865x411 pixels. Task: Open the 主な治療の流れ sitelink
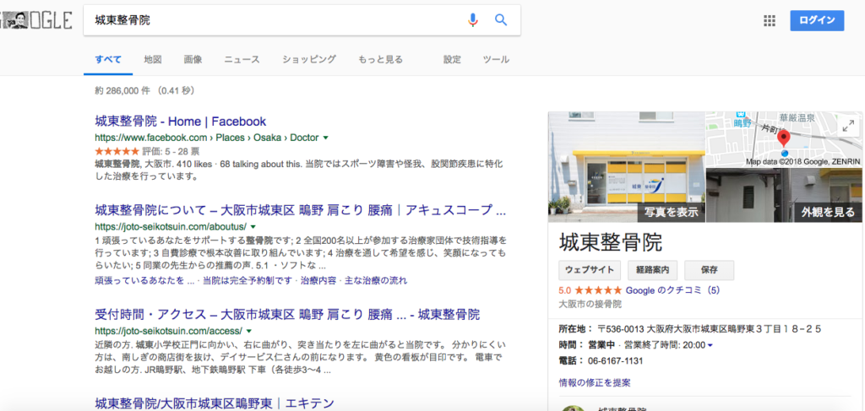pyautogui.click(x=376, y=280)
